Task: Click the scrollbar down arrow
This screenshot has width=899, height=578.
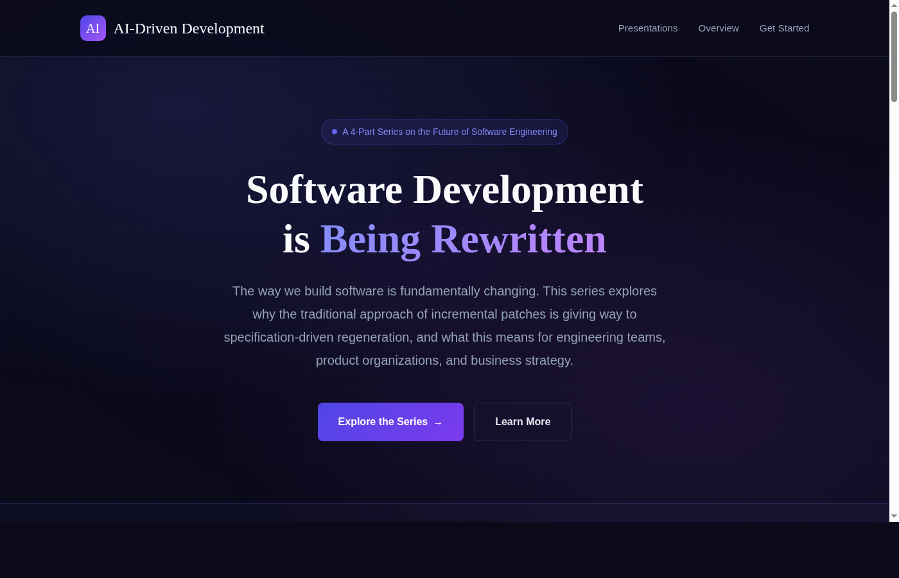Action: (x=894, y=516)
